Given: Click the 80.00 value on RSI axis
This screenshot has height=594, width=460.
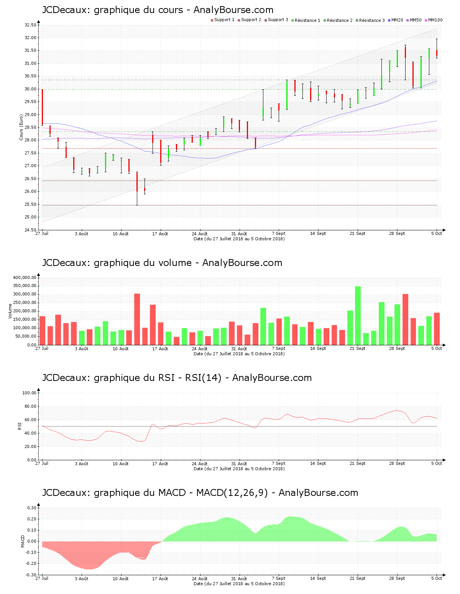Looking at the screenshot, I should 30,406.
